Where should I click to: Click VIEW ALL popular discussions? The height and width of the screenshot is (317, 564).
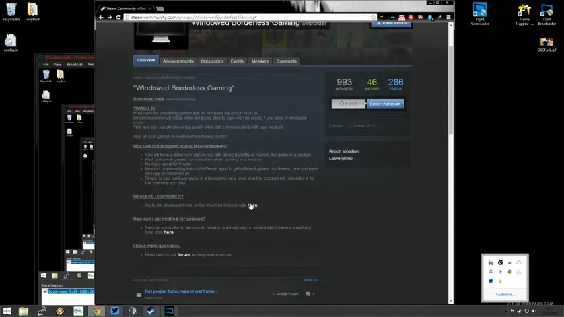coord(311,280)
